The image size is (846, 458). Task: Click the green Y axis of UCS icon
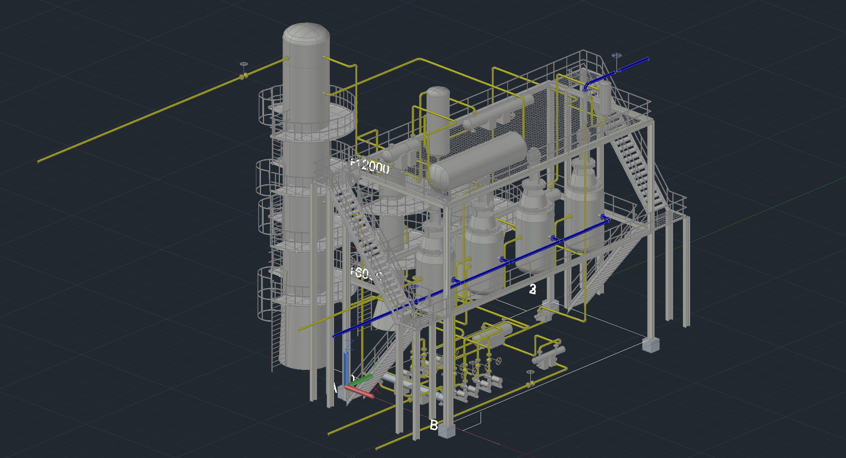point(360,380)
